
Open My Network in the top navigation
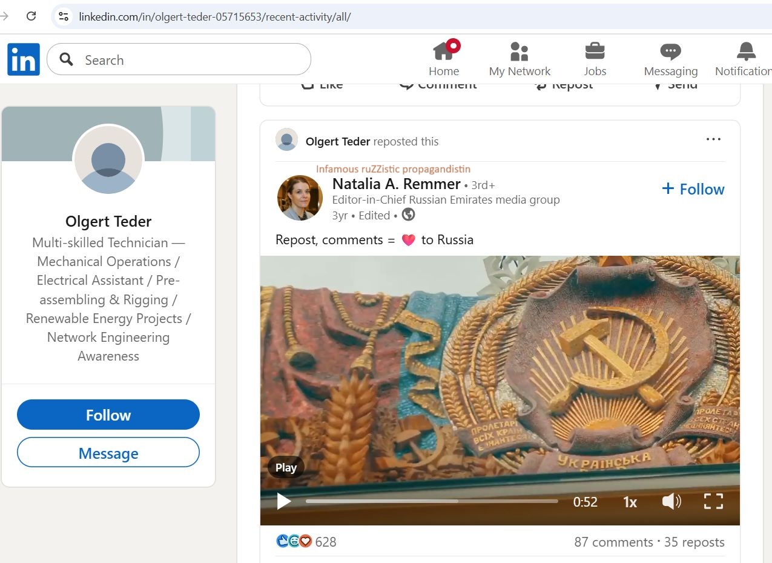pyautogui.click(x=520, y=59)
